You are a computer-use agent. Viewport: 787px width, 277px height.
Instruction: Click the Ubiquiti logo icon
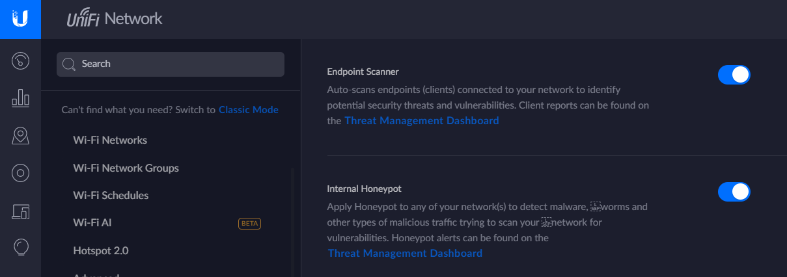(x=20, y=19)
